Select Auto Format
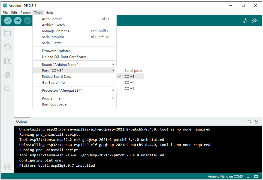 pos(74,19)
